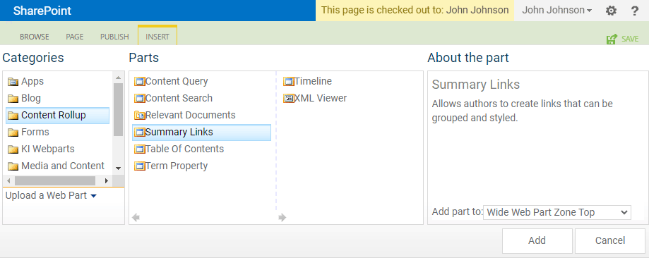Click the Categories horizontal scroll-right arrow
The width and height of the screenshot is (649, 258).
point(107,180)
